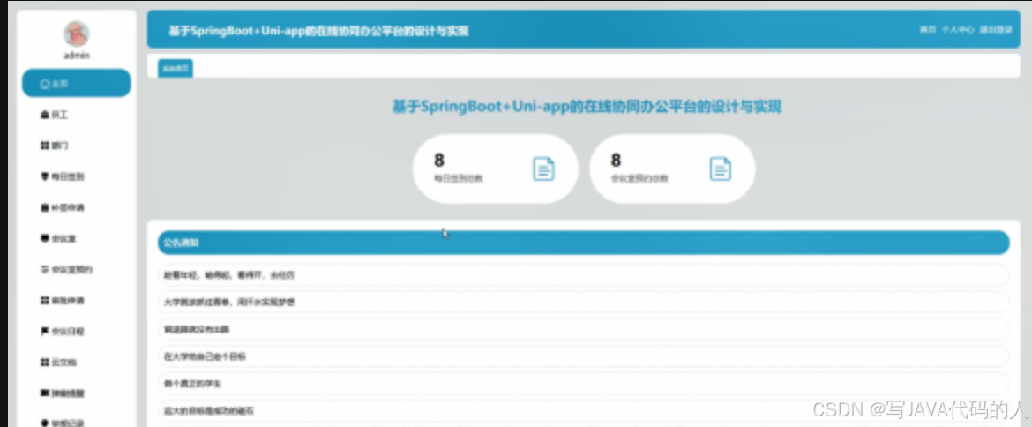Click the home icon beside 主页

tap(45, 84)
